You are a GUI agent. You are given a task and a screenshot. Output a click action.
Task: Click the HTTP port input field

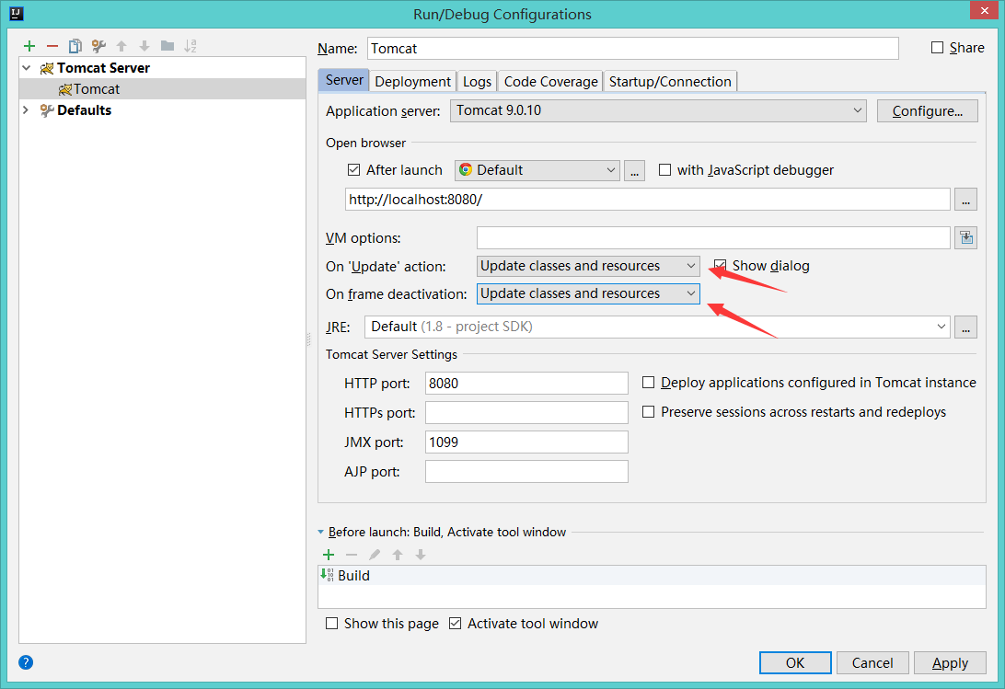[526, 384]
